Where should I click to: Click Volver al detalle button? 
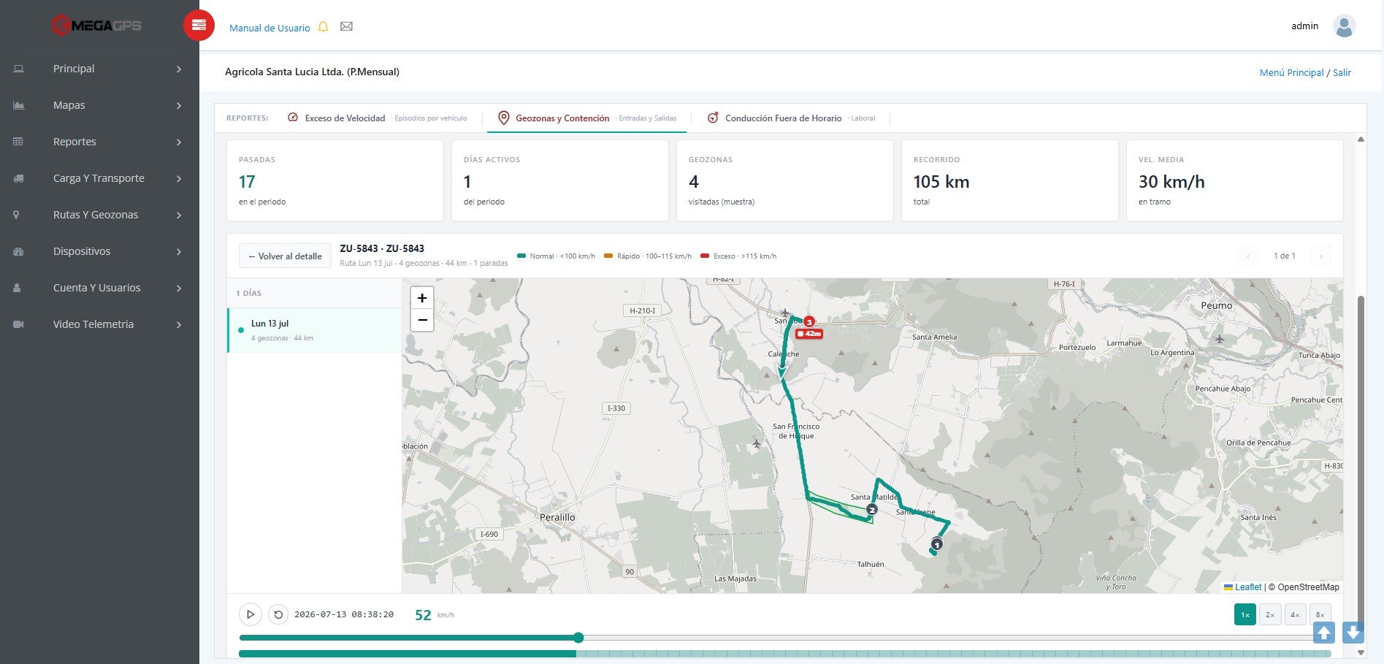tap(285, 256)
